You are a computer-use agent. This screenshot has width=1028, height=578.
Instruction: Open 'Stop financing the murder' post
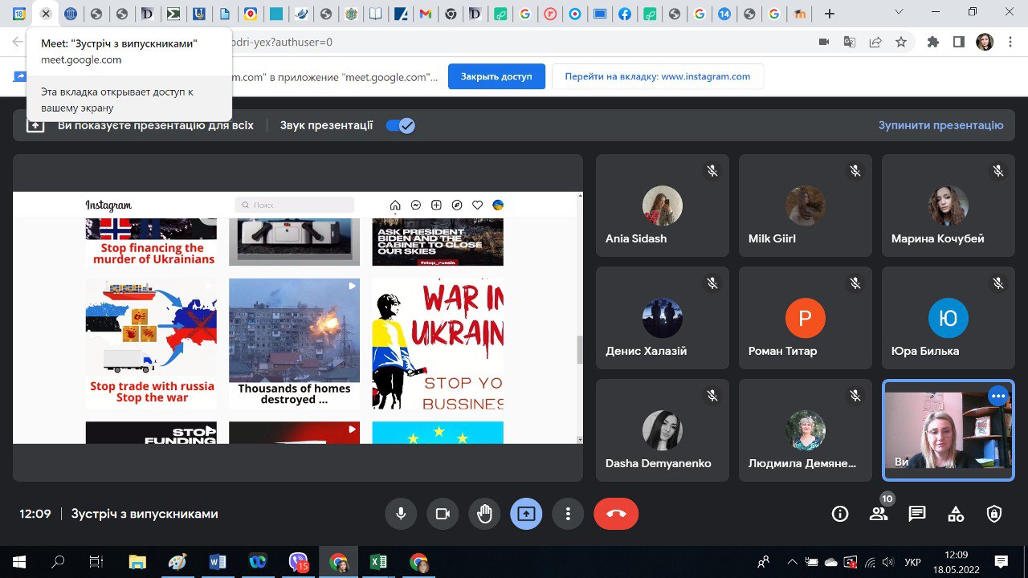151,242
